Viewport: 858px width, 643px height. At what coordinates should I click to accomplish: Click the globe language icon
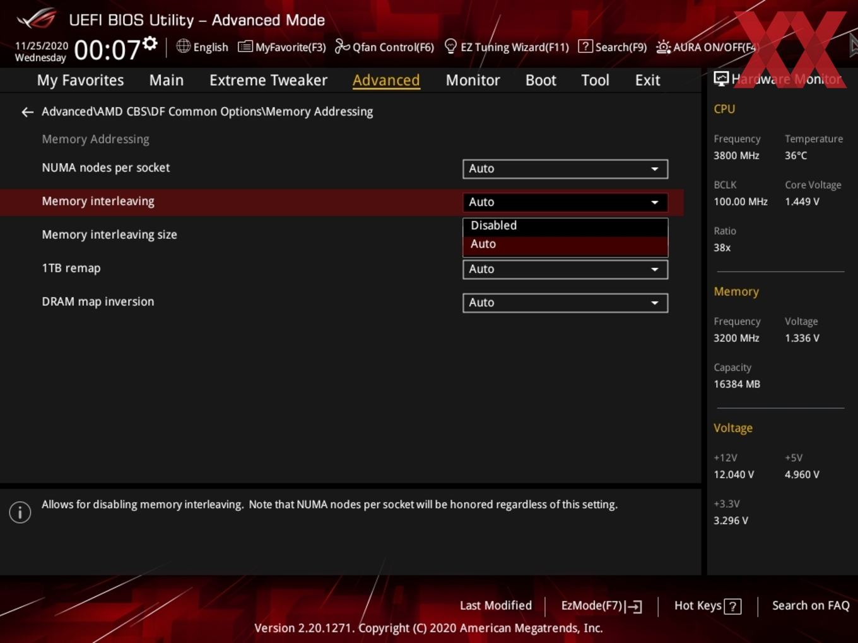tap(183, 46)
